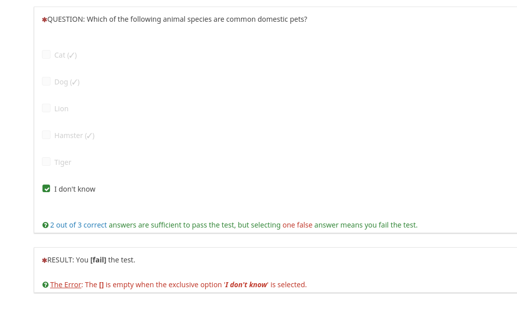Click the red asterisk before RESULT
Viewport: 517px width, 312px height.
(x=44, y=260)
